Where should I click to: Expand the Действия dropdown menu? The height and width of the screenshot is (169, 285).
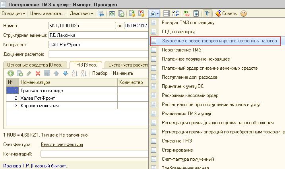pos(81,13)
